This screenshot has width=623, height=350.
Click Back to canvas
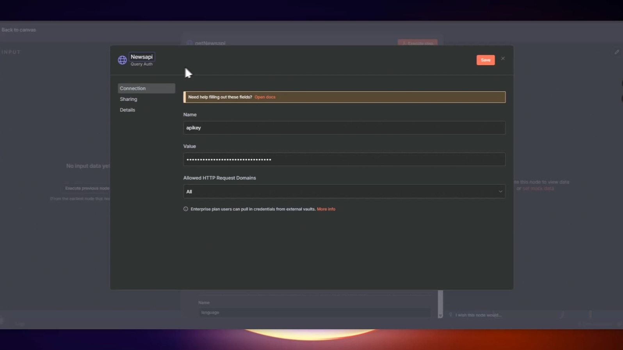pyautogui.click(x=19, y=30)
